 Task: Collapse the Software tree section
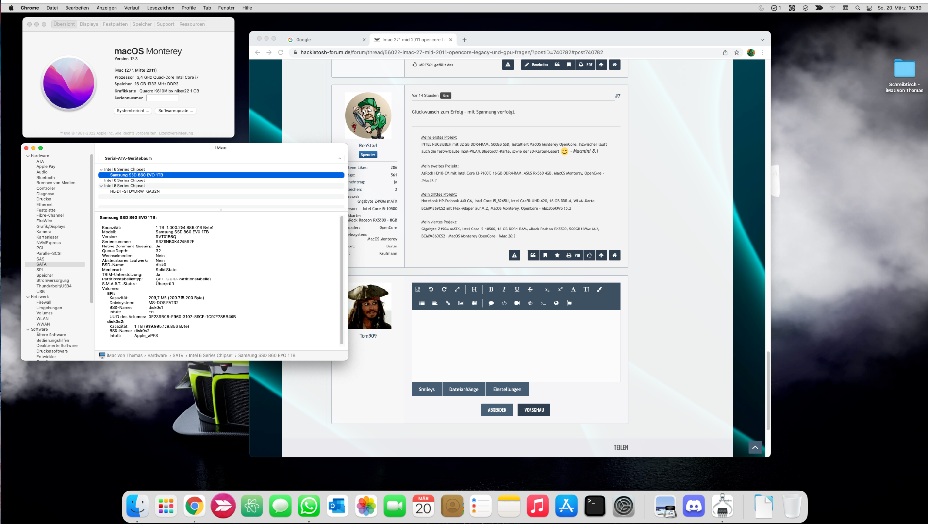pos(28,330)
